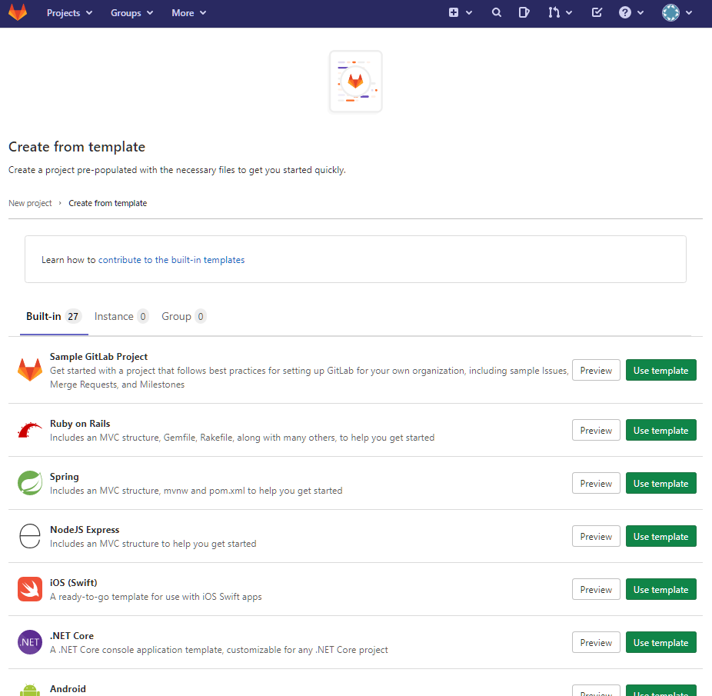Use the .NET Core template
The height and width of the screenshot is (696, 712).
660,643
